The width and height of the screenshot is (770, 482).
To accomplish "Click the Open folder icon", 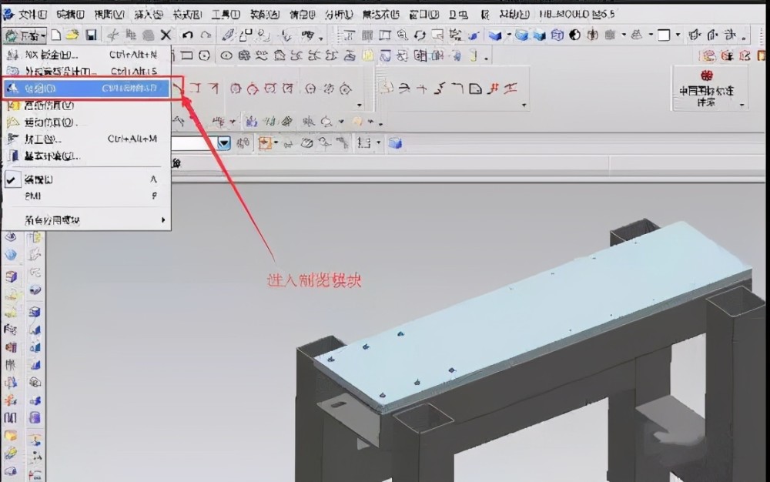I will pyautogui.click(x=72, y=35).
